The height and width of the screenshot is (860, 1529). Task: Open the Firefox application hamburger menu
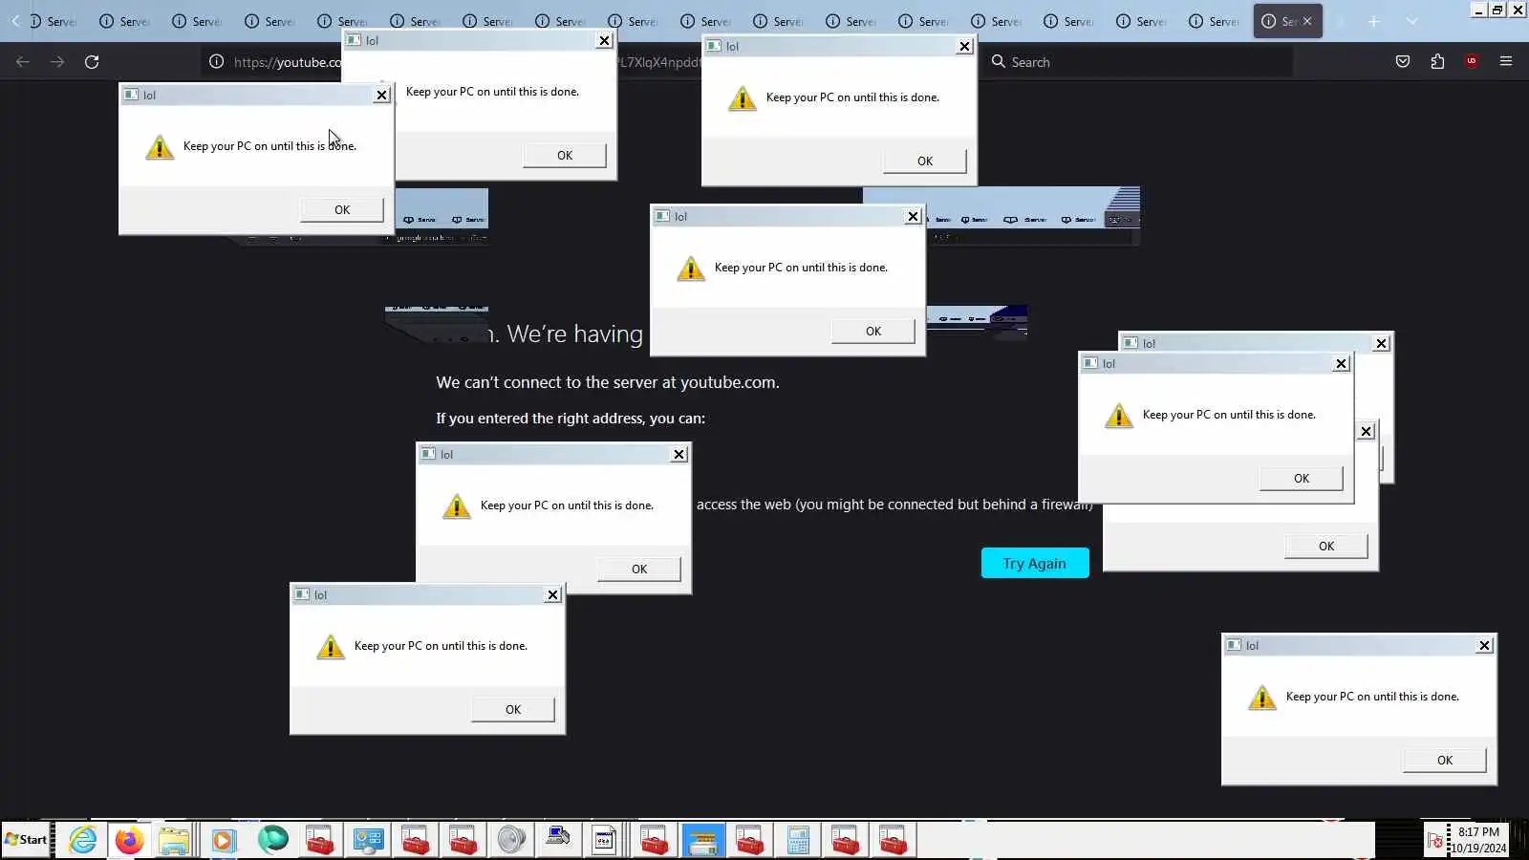(1506, 62)
